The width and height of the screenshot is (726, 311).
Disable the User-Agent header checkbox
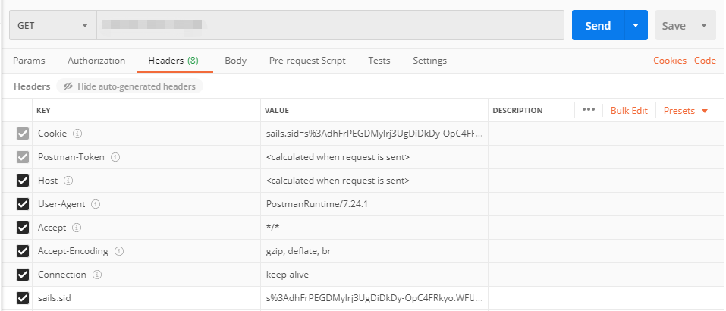(23, 205)
